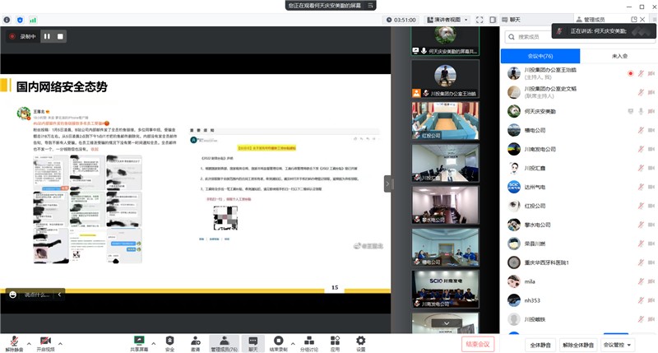Screen dimensions: 658x353
Task: Open the 会议管控 dropdown
Action: tap(617, 345)
